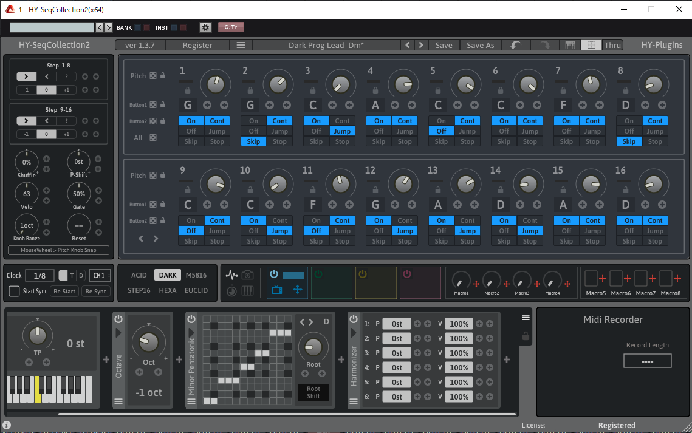
Task: Enable the Start Sync checkbox
Action: tap(14, 292)
